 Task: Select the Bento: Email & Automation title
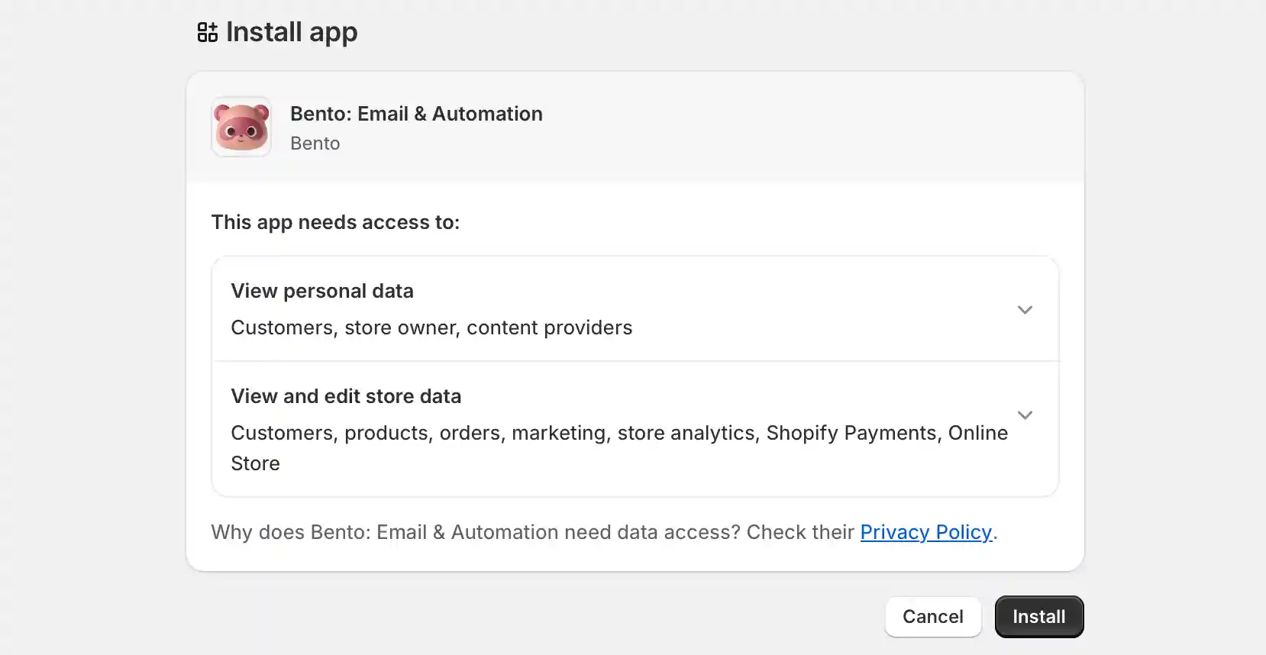pyautogui.click(x=416, y=114)
